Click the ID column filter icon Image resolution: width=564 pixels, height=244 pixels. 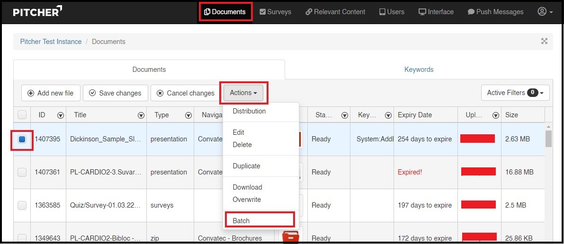(x=60, y=115)
